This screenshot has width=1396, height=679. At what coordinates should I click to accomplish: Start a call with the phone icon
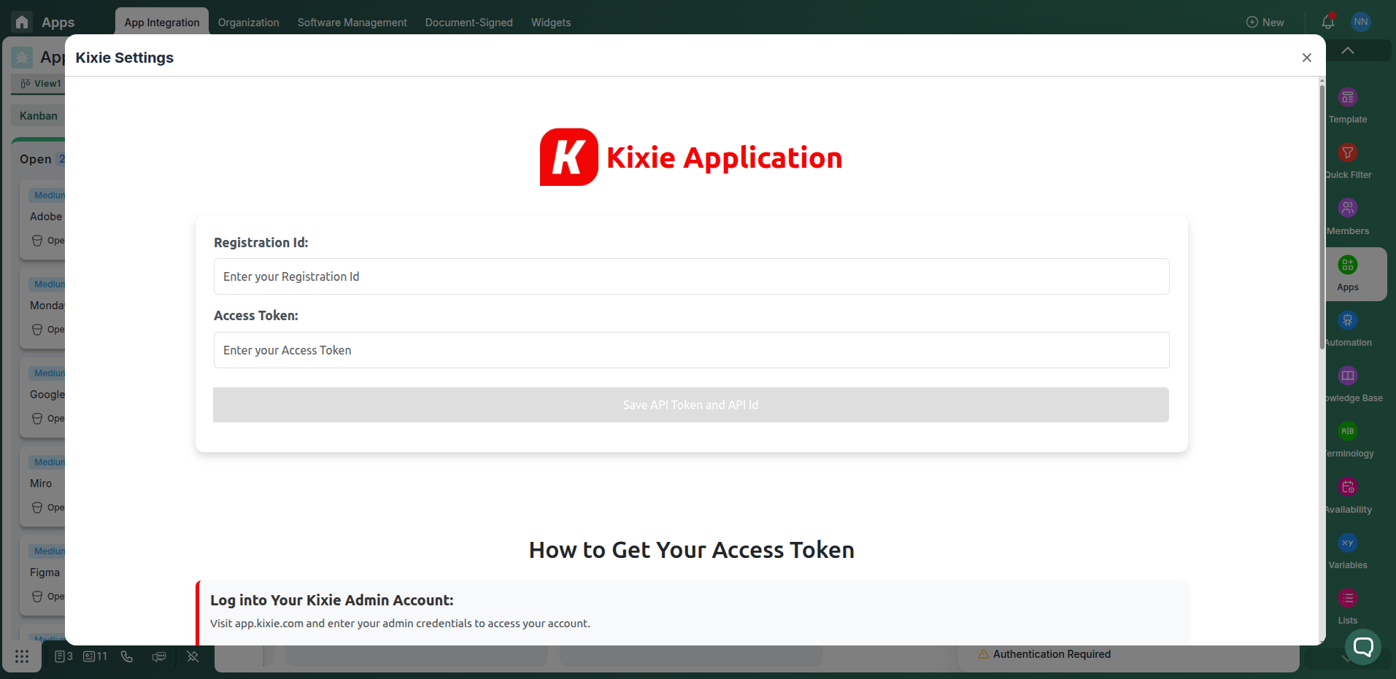(127, 656)
